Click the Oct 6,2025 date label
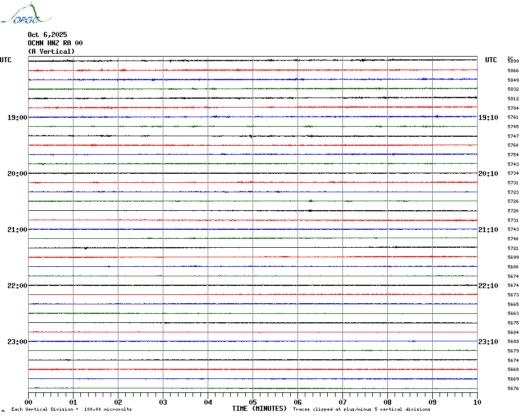 pyautogui.click(x=47, y=35)
